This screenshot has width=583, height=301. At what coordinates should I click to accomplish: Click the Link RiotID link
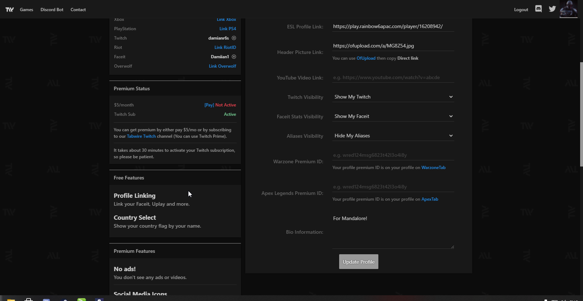[x=225, y=47]
